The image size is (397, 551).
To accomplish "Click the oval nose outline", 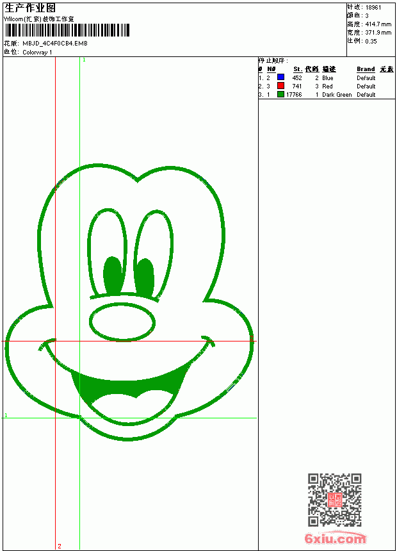I will (x=122, y=322).
